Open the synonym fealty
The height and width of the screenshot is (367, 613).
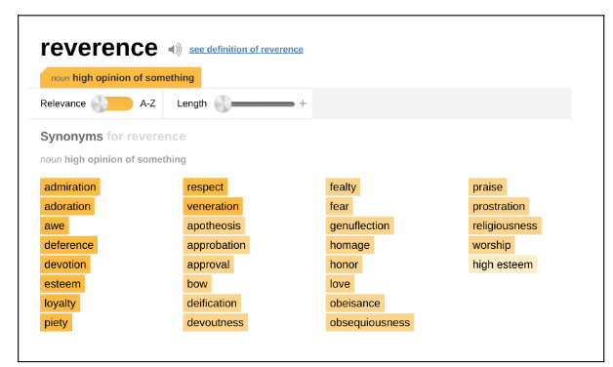(x=343, y=186)
